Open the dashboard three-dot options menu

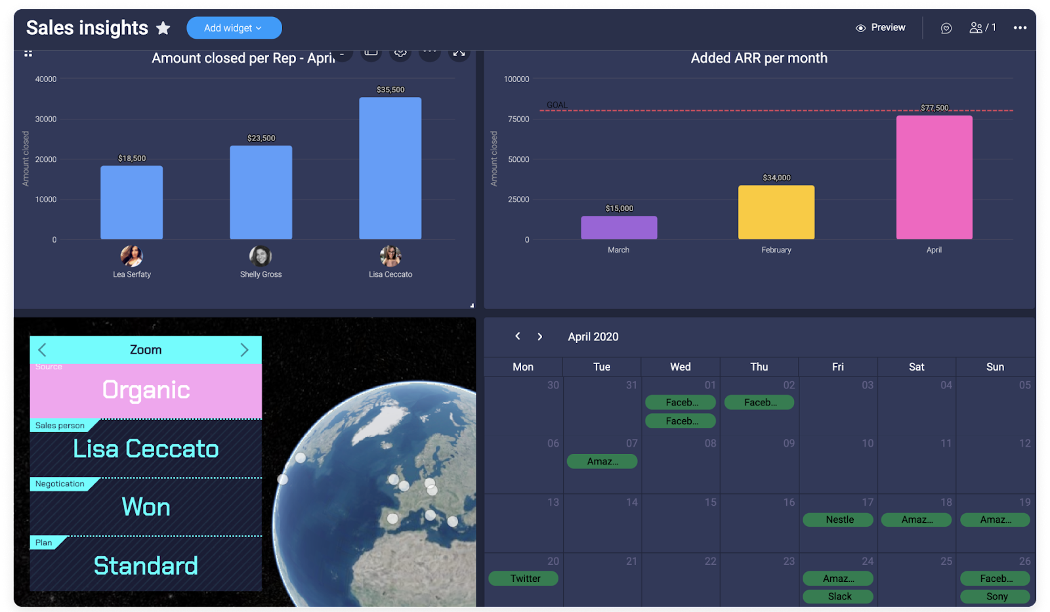click(x=1020, y=28)
